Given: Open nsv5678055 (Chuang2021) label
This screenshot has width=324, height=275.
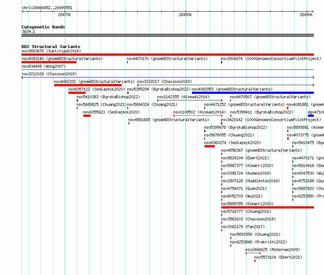Looking at the screenshot, I should pos(229,135).
